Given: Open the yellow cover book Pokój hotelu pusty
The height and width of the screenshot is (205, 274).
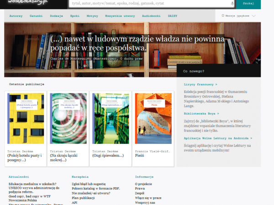Looking at the screenshot, I should pos(26,118).
